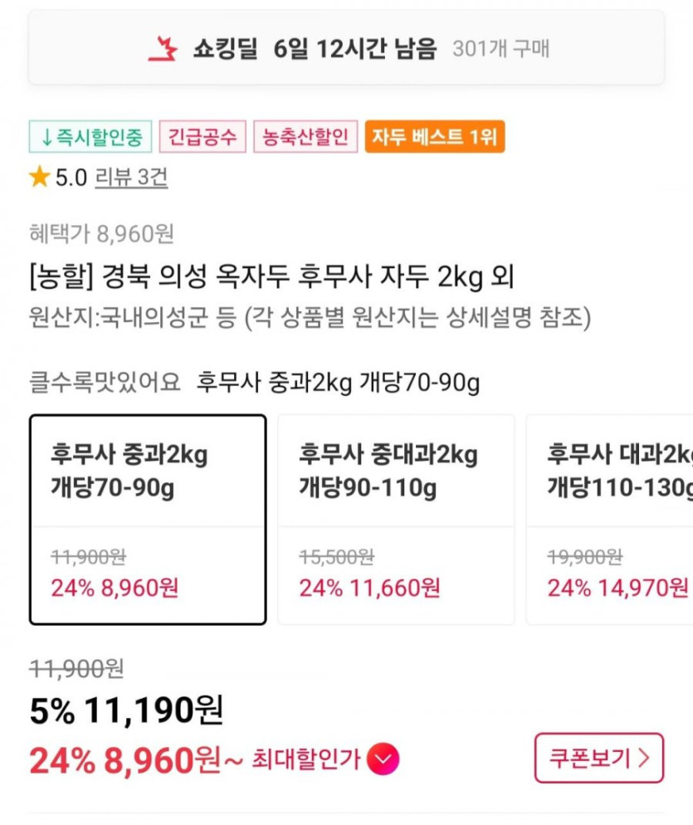The image size is (693, 825).
Task: Click the 원산지 origin information line
Action: pyautogui.click(x=310, y=318)
